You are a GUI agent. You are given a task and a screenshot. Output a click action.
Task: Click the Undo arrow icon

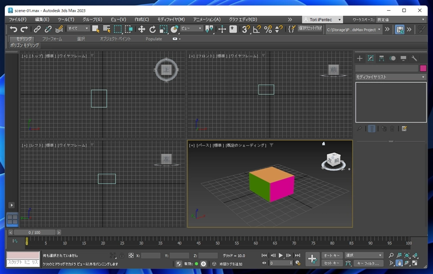[x=13, y=29]
